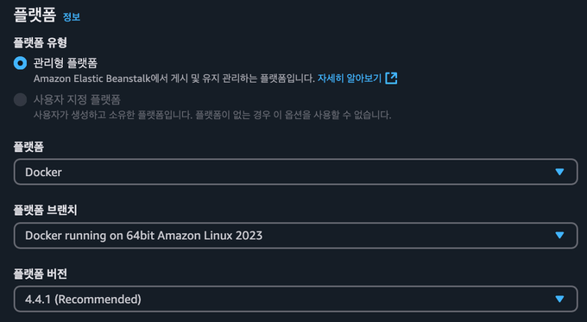587x322 pixels.
Task: Click the 플랫폼 브랜치 field label
Action: (45, 210)
